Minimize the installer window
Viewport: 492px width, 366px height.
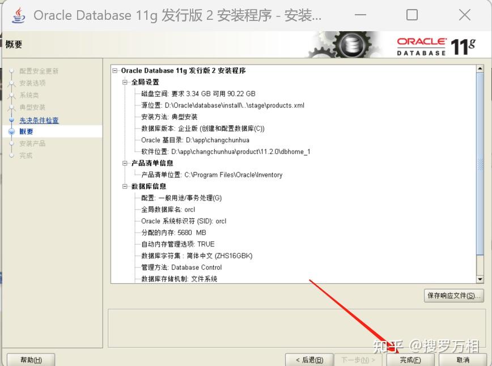coord(360,15)
